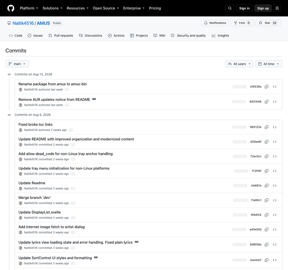Open Security and quality tab
The height and width of the screenshot is (270, 288).
(188, 36)
